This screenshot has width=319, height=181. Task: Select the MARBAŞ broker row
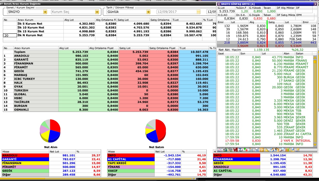[110, 75]
